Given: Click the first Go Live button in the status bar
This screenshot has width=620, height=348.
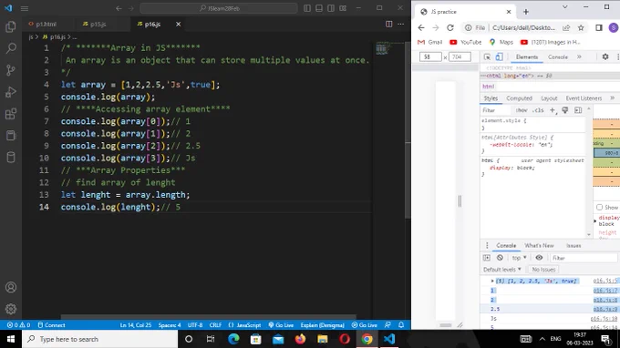Looking at the screenshot, I should (281, 325).
